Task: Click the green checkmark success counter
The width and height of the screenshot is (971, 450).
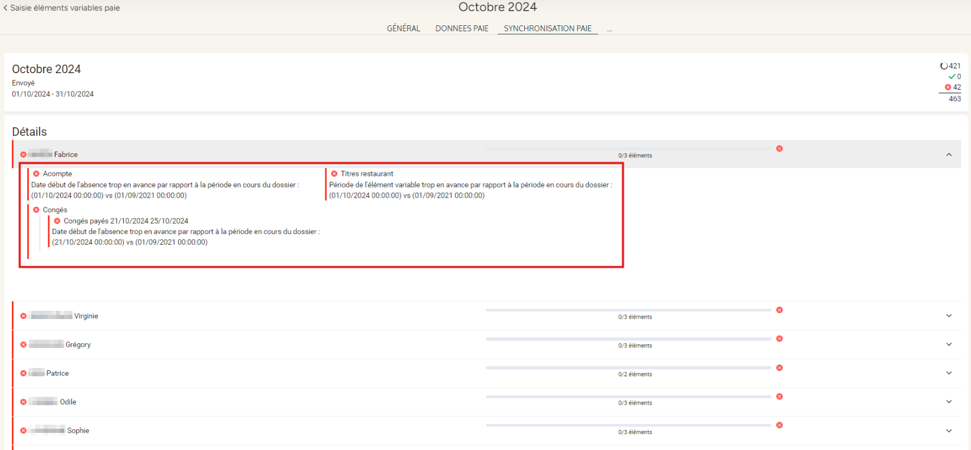Action: point(952,77)
